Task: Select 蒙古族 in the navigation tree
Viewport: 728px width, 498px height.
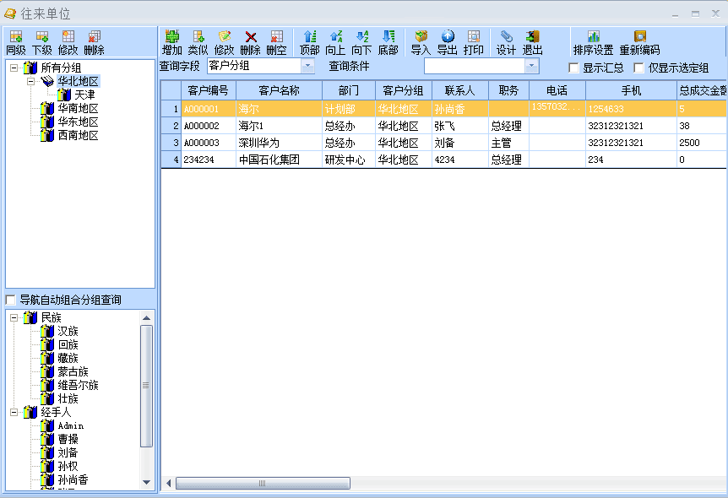Action: tap(73, 371)
